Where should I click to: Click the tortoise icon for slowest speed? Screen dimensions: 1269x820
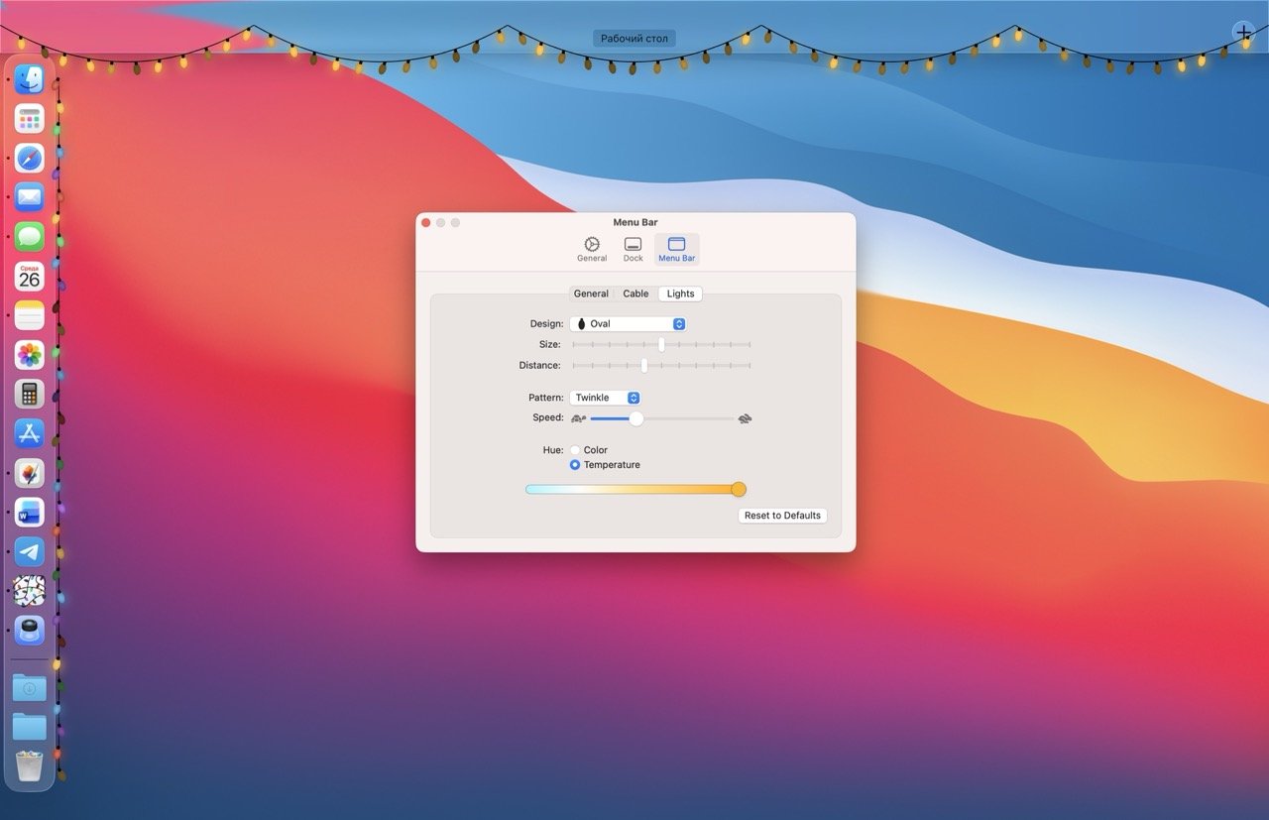pos(579,418)
